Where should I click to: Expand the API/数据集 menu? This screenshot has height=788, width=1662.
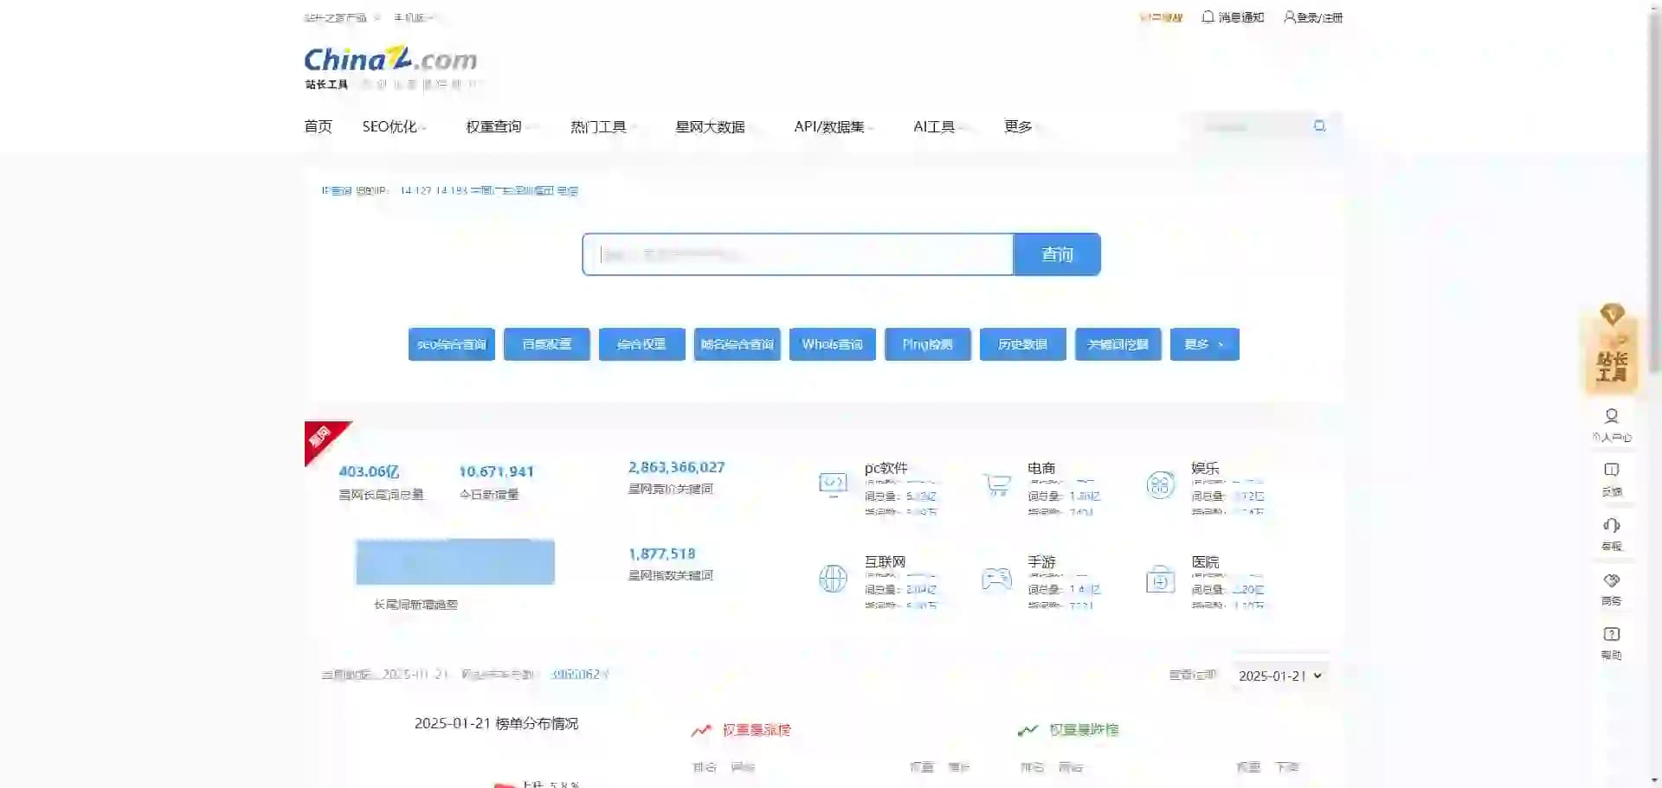point(834,126)
